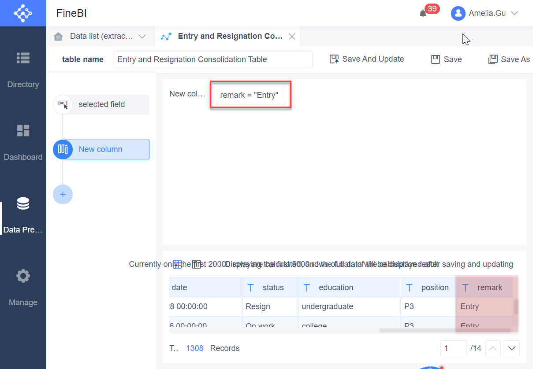Click the selected field magnifier icon
This screenshot has height=369, width=533.
[63, 104]
